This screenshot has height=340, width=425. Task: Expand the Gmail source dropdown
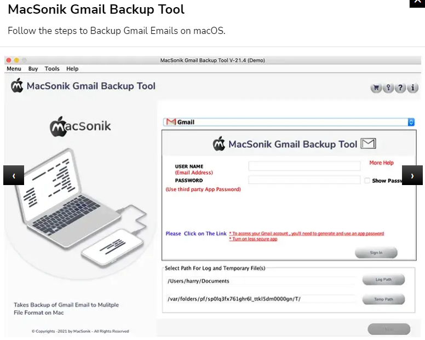click(411, 122)
